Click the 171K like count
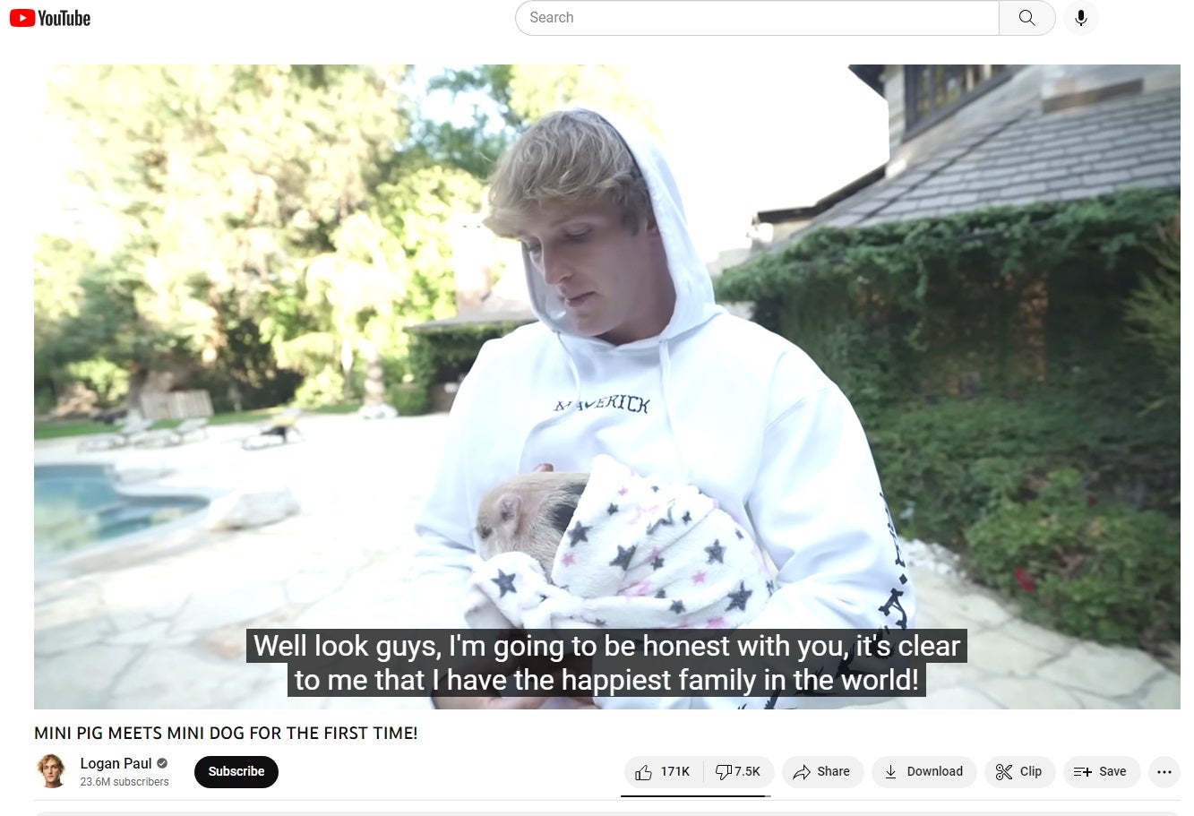The width and height of the screenshot is (1194, 816). (675, 771)
